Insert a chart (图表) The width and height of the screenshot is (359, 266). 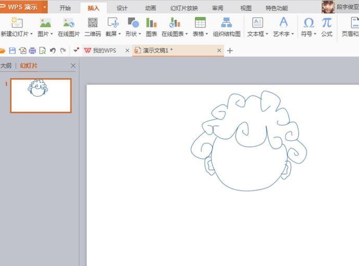coord(151,23)
